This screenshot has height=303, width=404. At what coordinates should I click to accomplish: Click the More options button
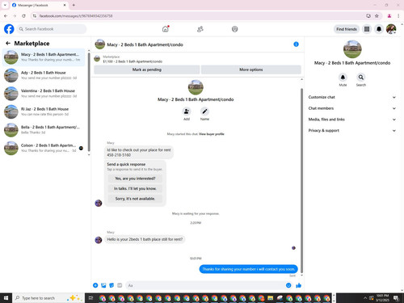[x=251, y=69]
